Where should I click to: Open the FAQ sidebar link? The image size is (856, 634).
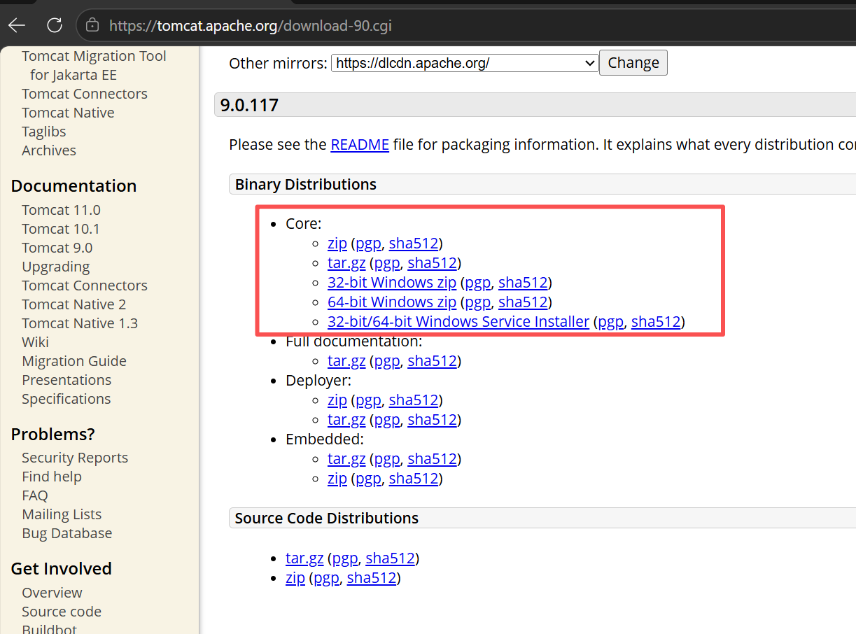pyautogui.click(x=35, y=495)
